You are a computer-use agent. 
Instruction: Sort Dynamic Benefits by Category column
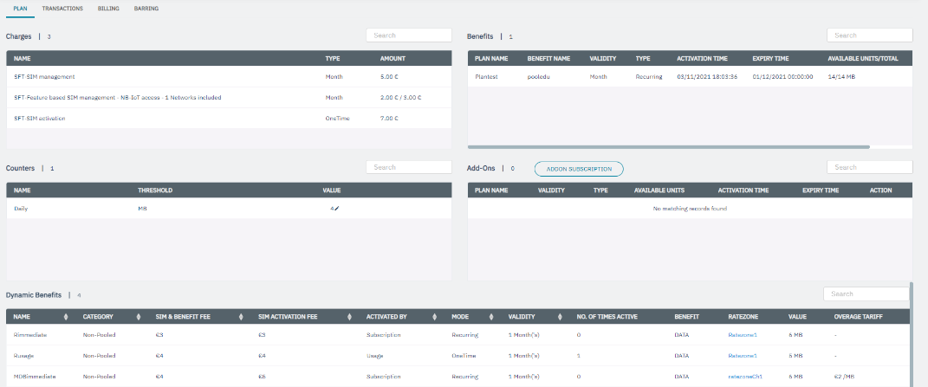pos(140,316)
